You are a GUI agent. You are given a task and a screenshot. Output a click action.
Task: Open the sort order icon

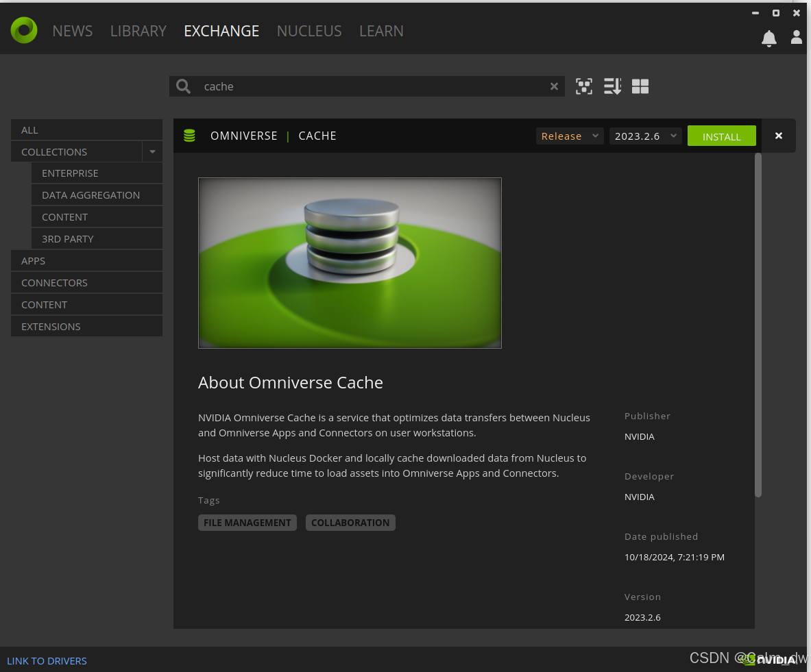pos(612,86)
